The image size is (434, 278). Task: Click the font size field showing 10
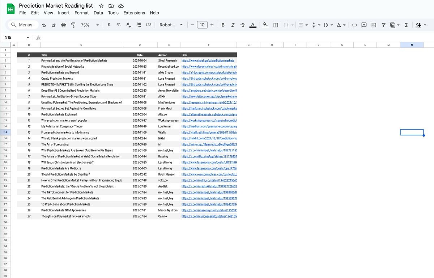[x=202, y=25]
